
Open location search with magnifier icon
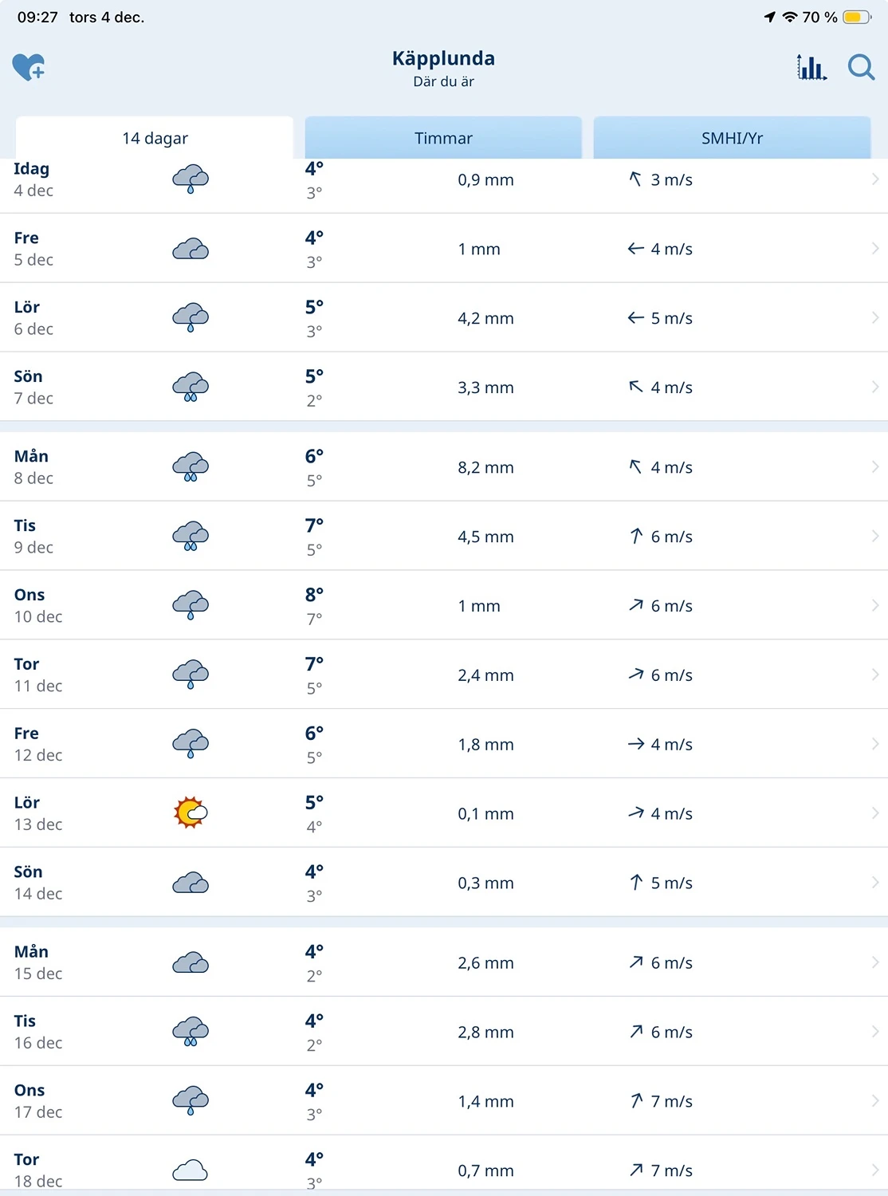pyautogui.click(x=861, y=68)
